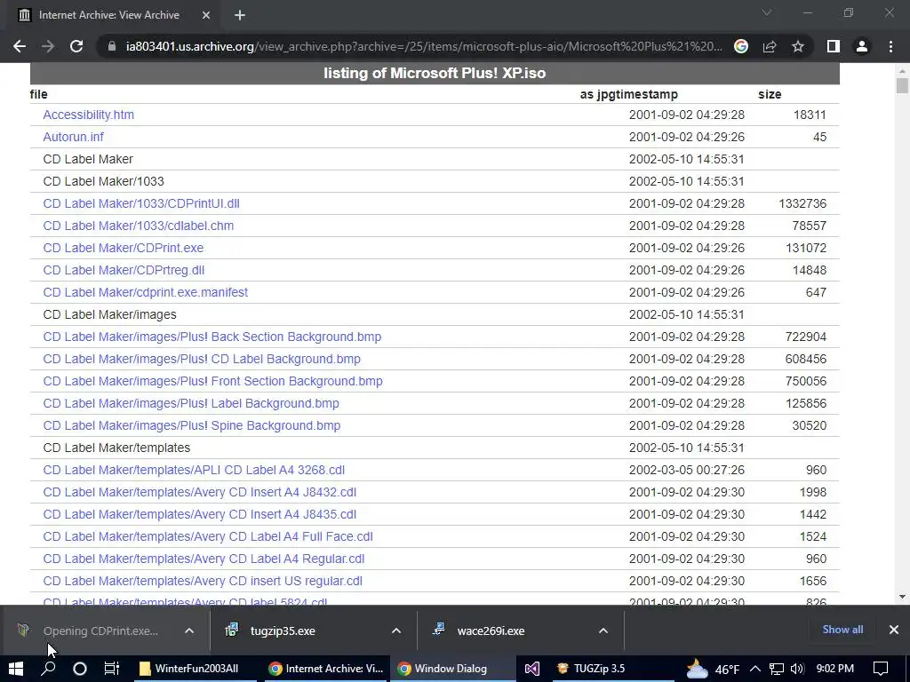This screenshot has width=910, height=682.
Task: Click the size value 1332736
Action: [x=802, y=203]
